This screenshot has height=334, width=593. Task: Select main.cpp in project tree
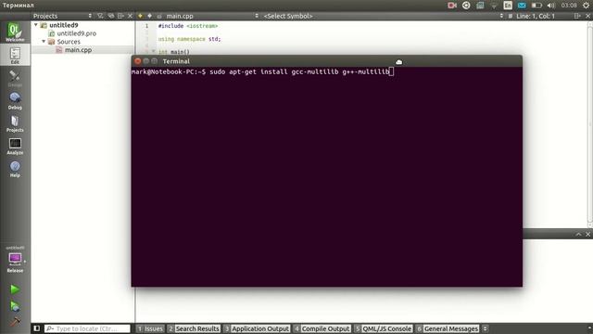coord(78,49)
